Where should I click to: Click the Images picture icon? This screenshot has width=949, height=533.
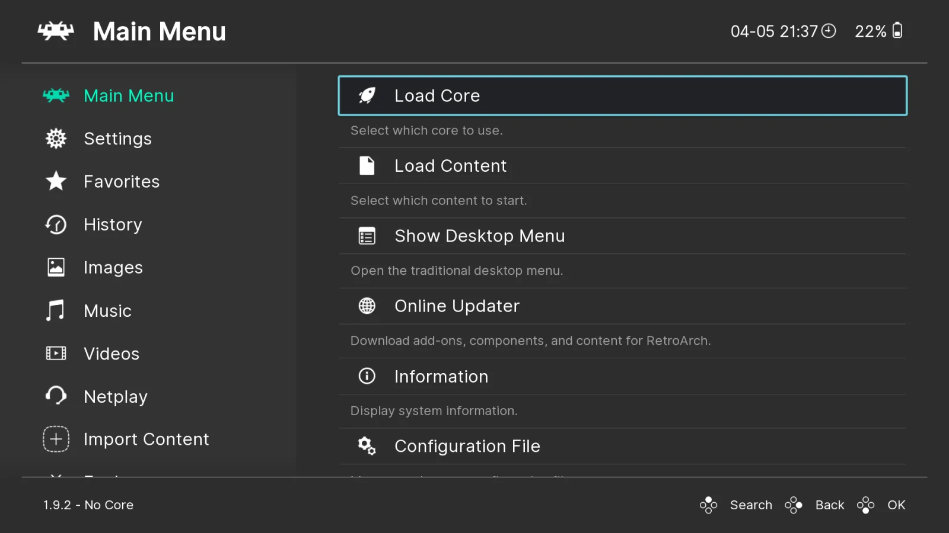click(55, 267)
